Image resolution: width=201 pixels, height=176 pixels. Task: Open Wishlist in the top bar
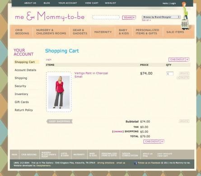(x=110, y=3)
